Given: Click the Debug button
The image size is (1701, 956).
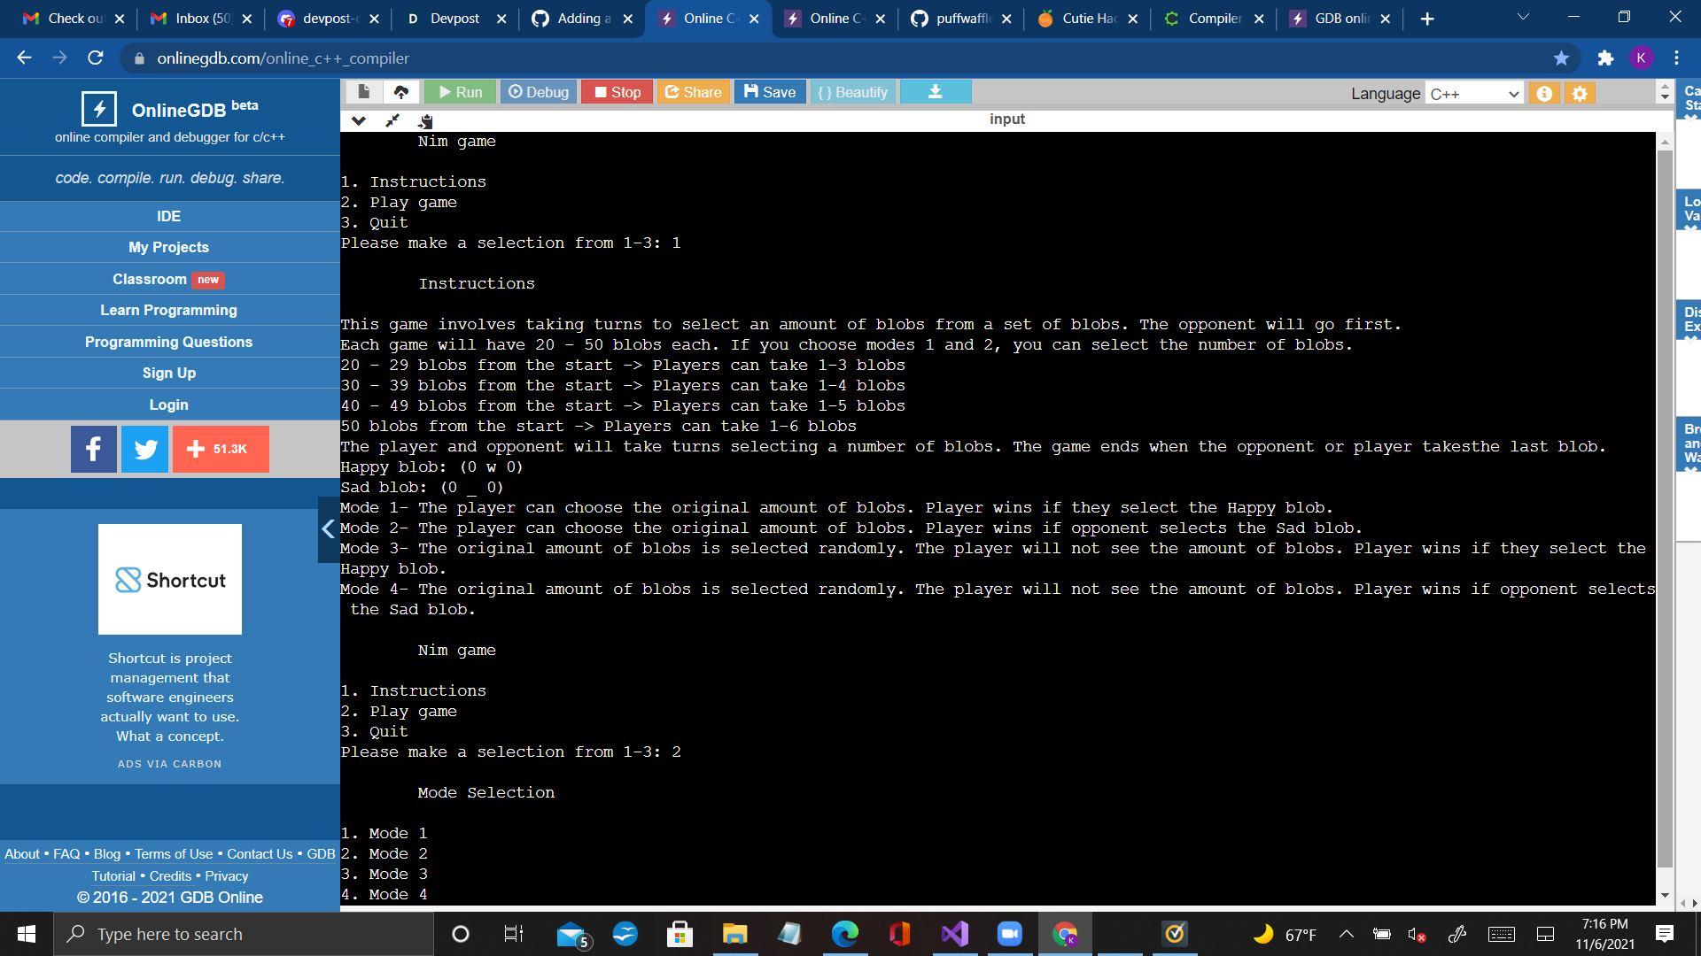Looking at the screenshot, I should click(x=539, y=92).
